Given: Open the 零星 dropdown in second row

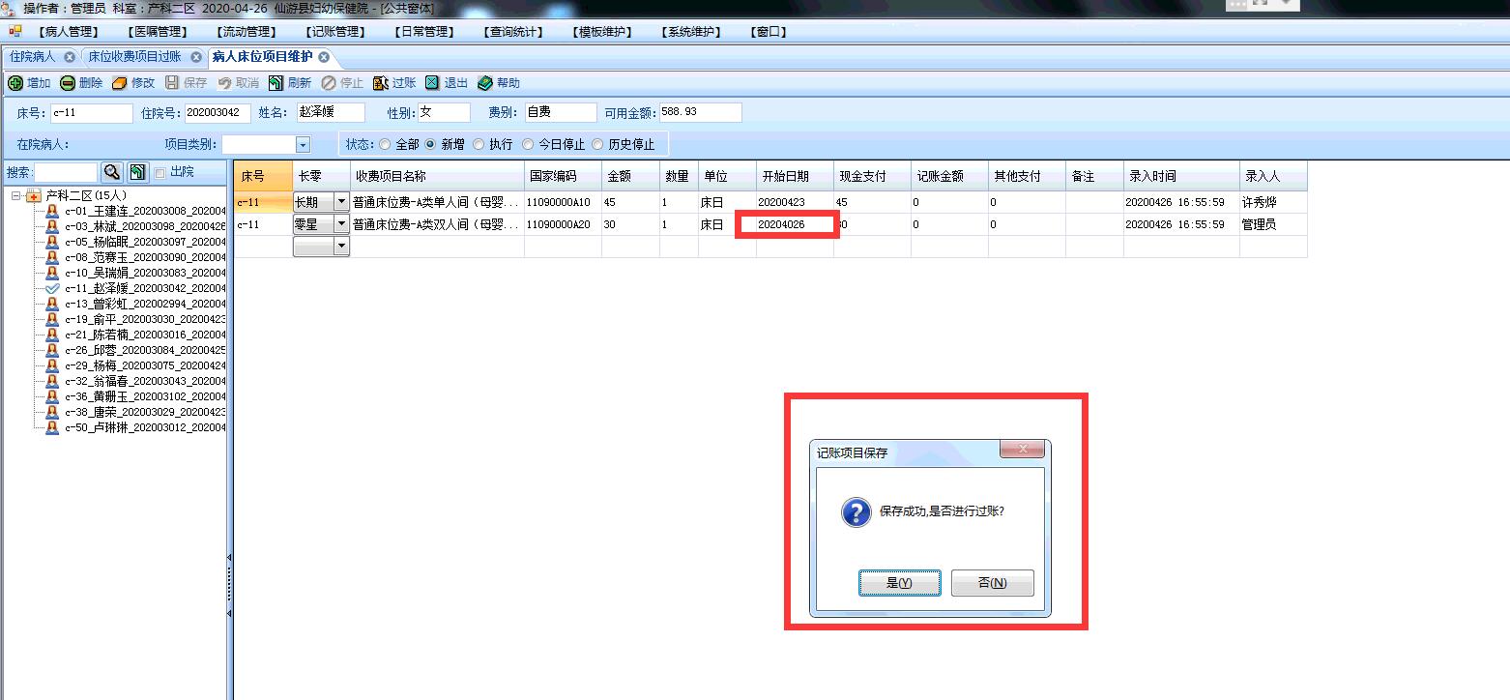Looking at the screenshot, I should click(340, 224).
